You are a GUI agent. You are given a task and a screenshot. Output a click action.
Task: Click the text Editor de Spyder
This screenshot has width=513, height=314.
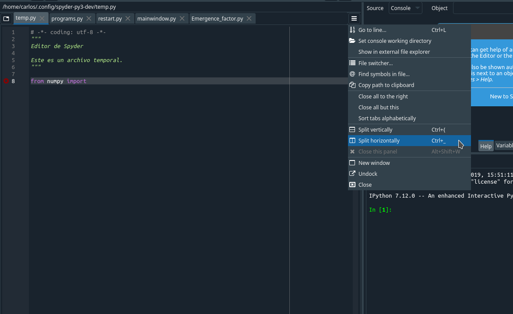pyautogui.click(x=57, y=46)
